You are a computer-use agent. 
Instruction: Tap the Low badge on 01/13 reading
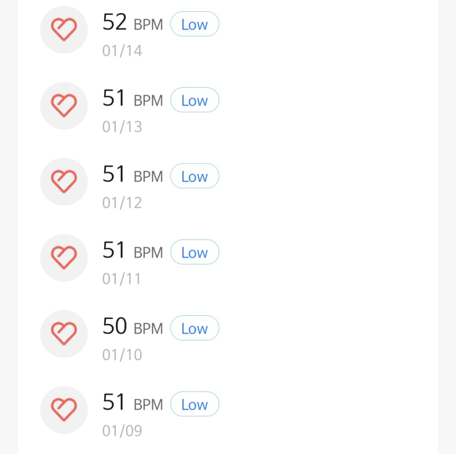coord(194,100)
